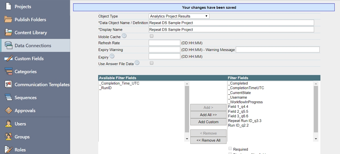Select Field 2_q5.5 in Filter Fields
Screen dimensions: 340x154
(x=238, y=112)
